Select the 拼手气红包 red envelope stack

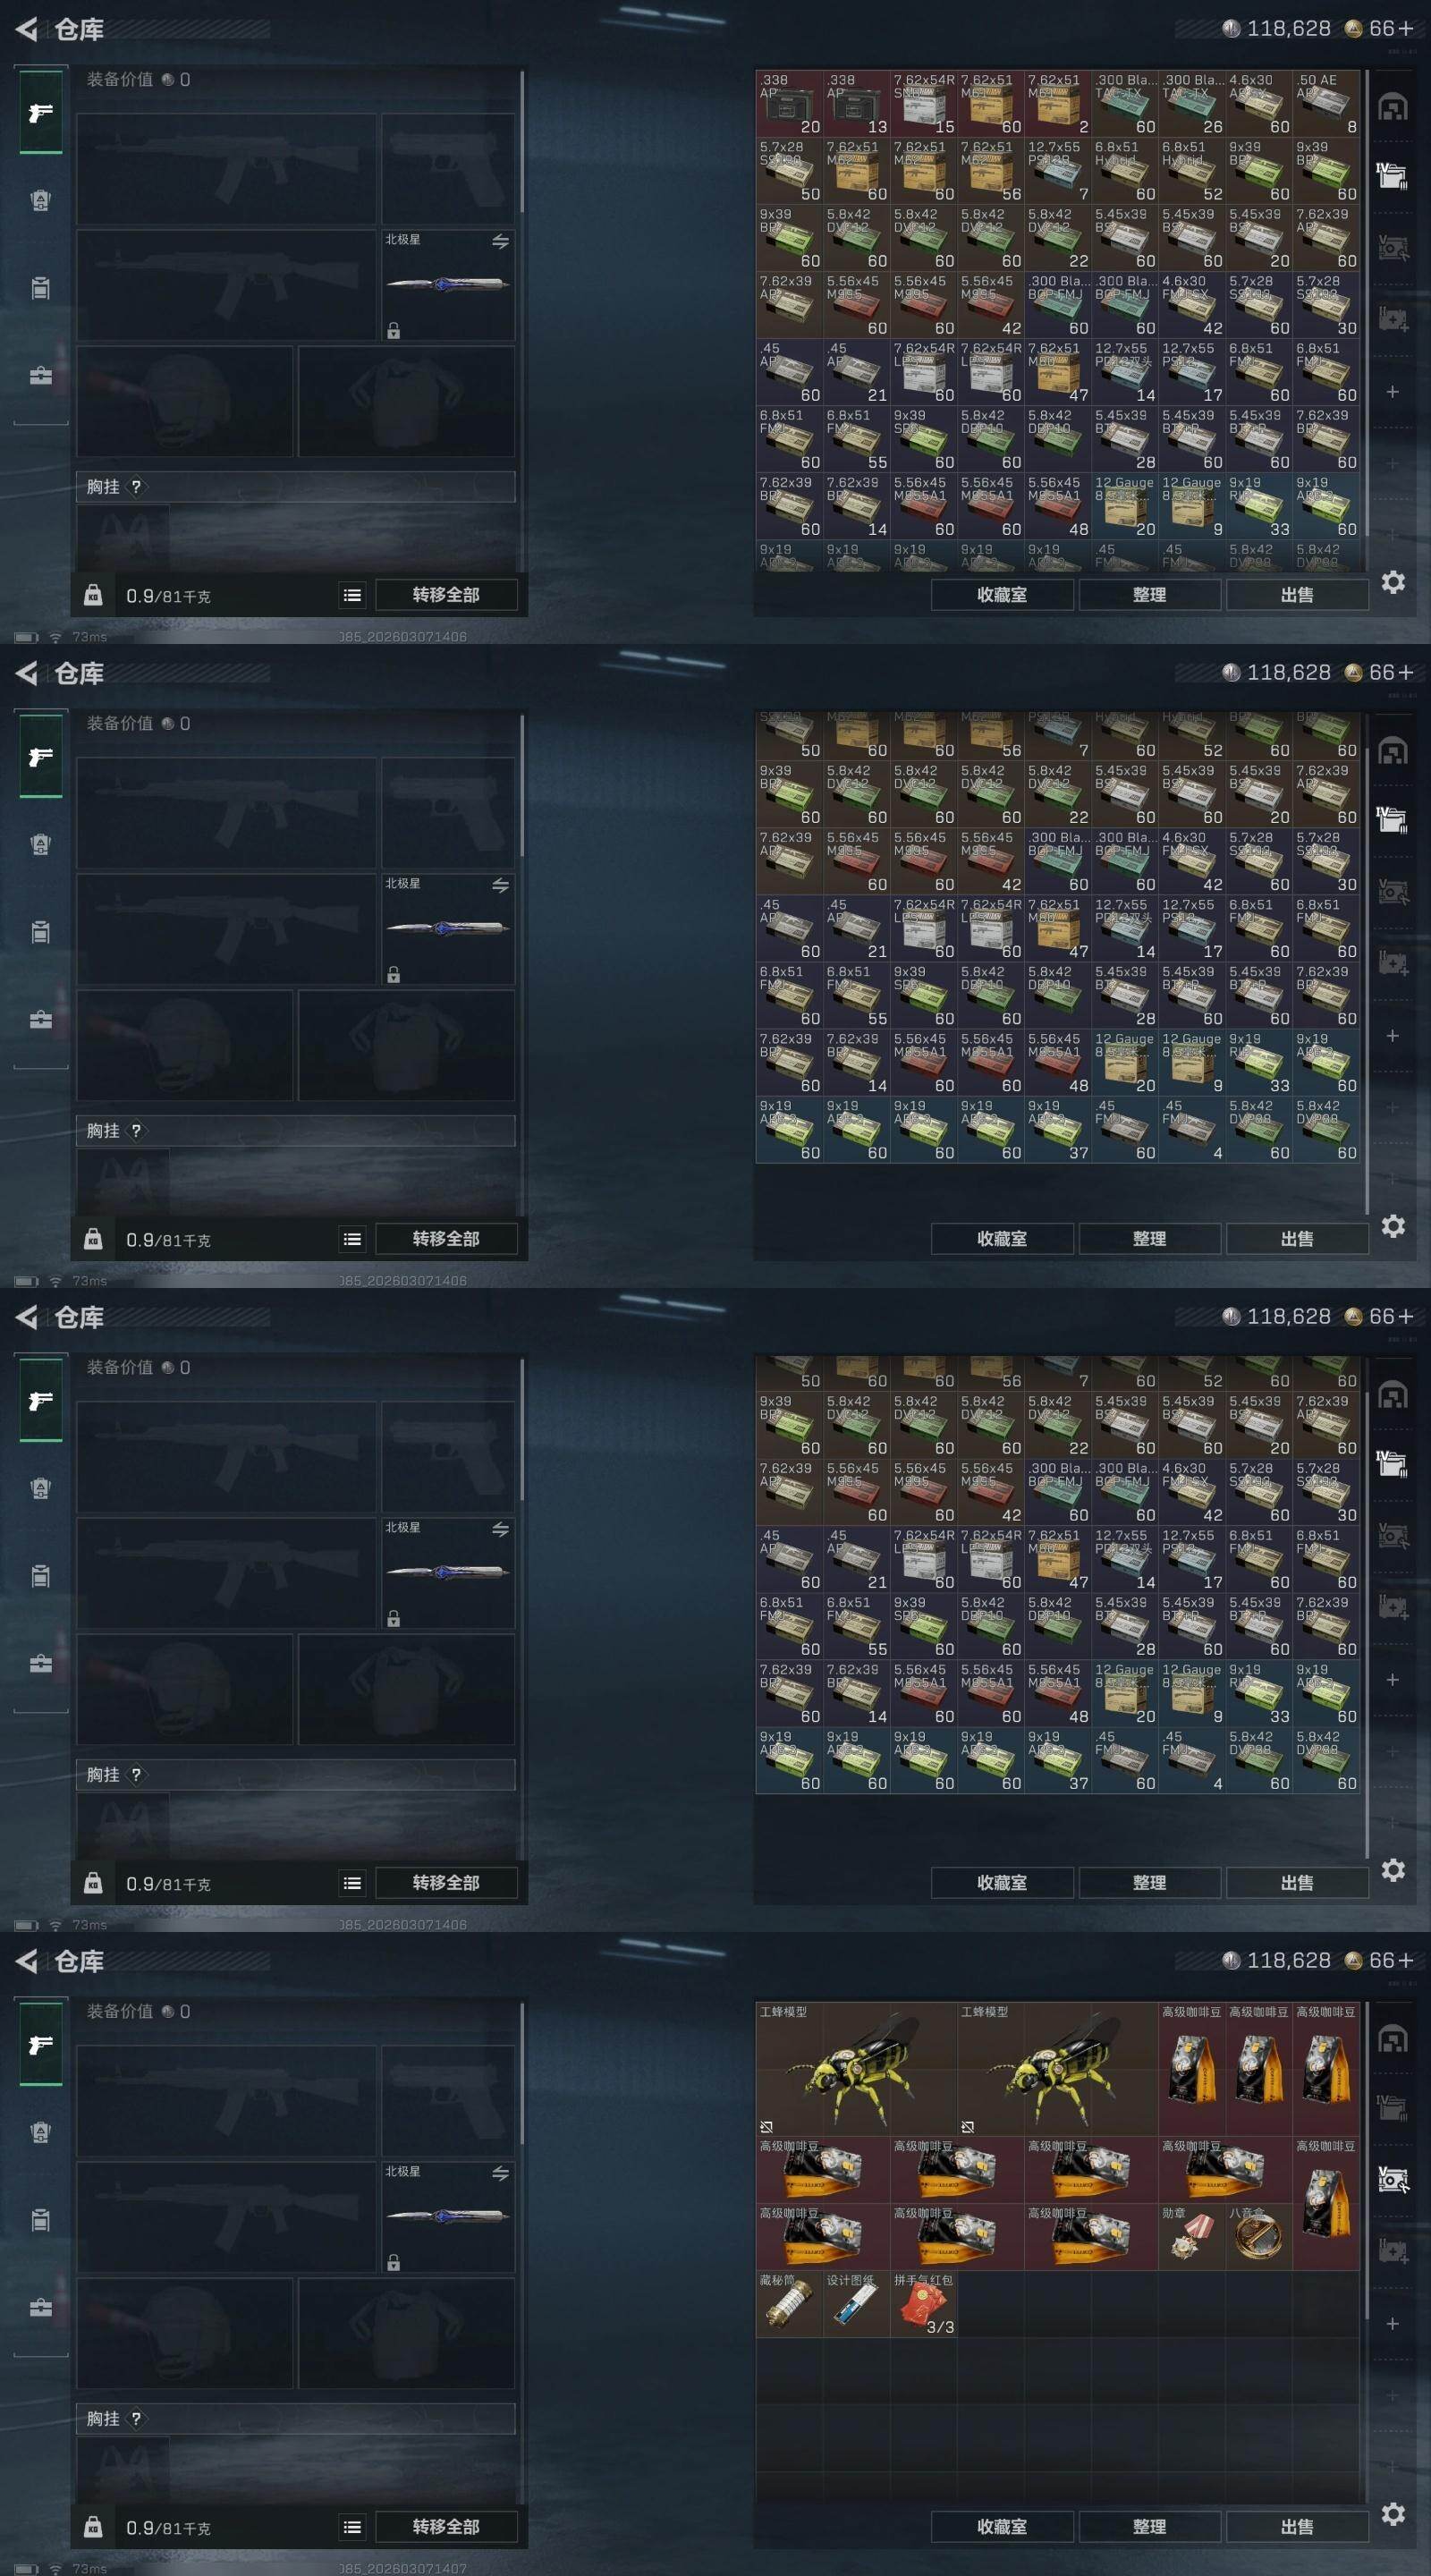click(x=923, y=2303)
